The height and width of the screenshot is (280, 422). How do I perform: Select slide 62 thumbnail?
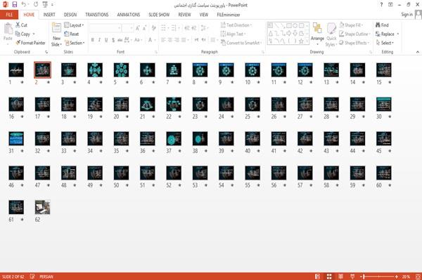click(42, 207)
